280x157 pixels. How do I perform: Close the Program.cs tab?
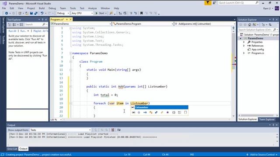(x=70, y=19)
